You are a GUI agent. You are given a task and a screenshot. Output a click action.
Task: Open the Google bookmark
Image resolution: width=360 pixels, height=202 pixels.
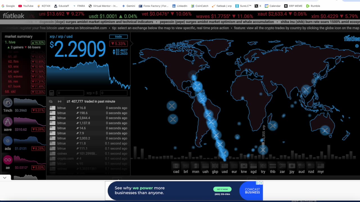point(8,6)
